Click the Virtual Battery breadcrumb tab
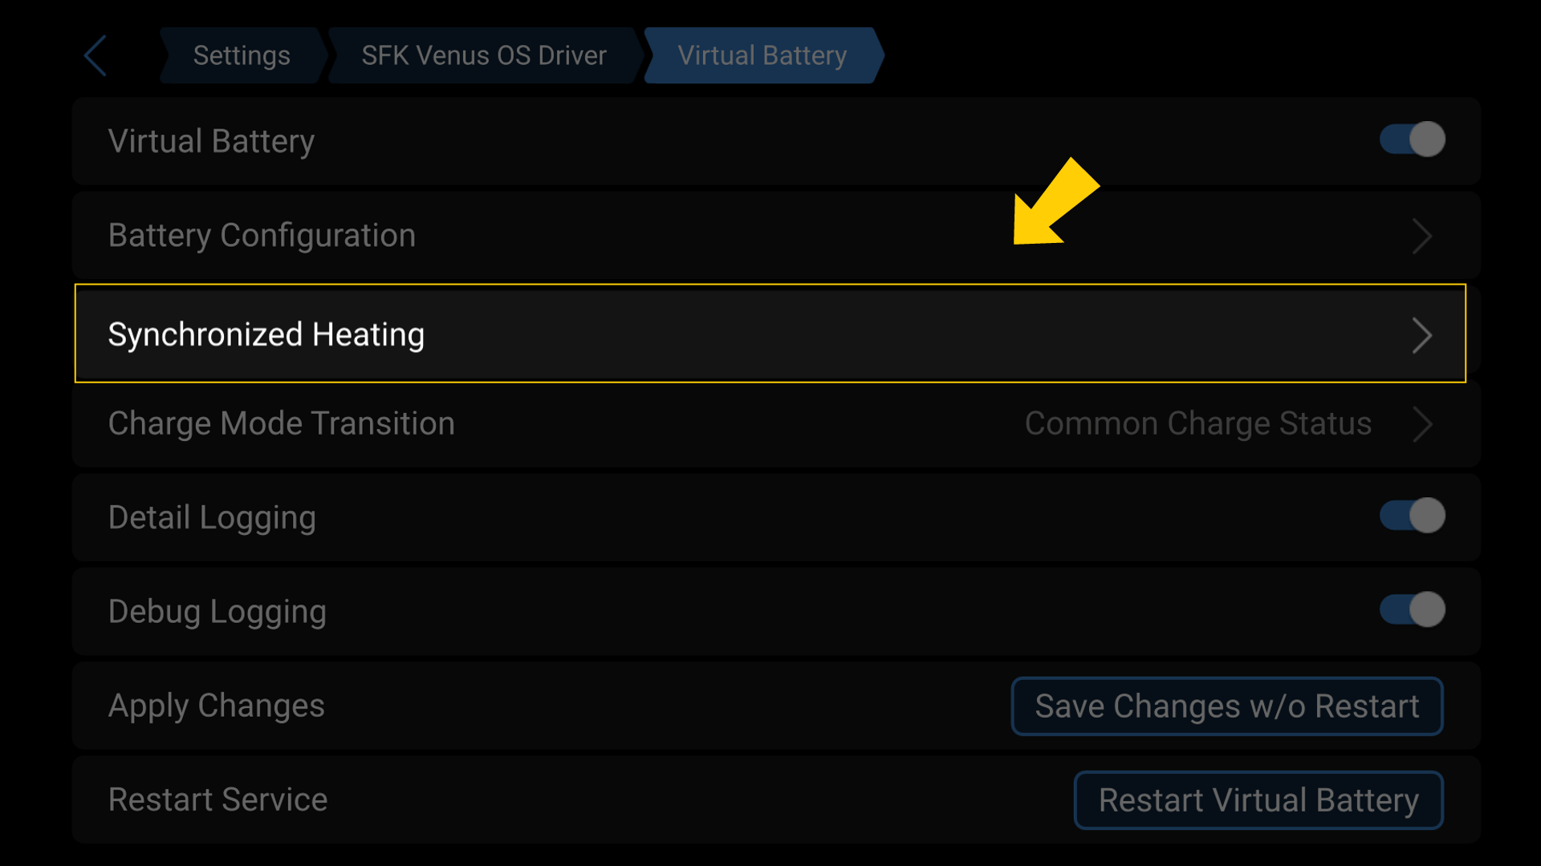 coord(762,55)
